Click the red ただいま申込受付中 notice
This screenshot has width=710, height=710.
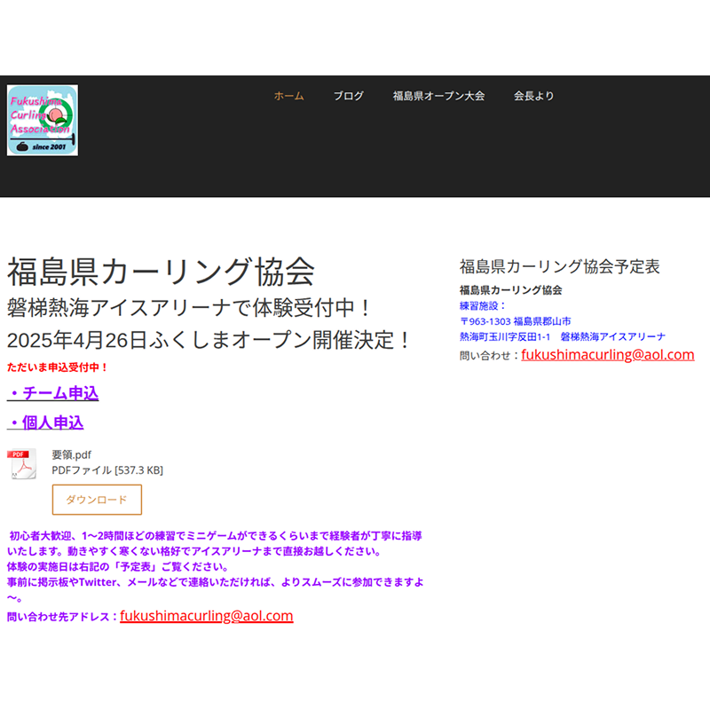coord(58,367)
